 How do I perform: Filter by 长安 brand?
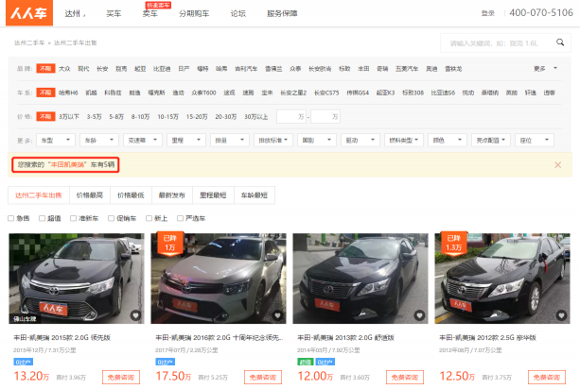102,69
